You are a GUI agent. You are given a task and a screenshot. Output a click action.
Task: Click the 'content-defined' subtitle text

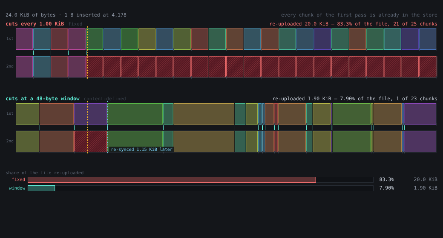click(x=105, y=99)
